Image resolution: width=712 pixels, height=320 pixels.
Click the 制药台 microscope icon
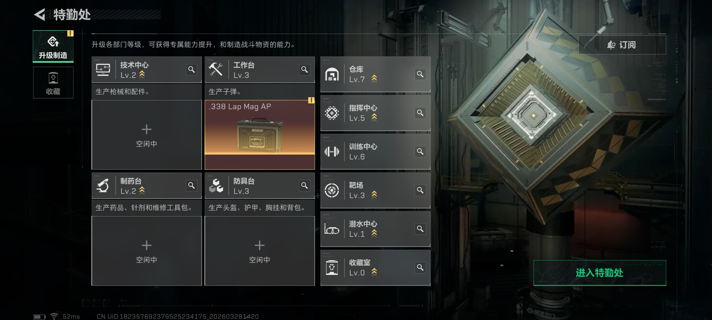pos(103,186)
